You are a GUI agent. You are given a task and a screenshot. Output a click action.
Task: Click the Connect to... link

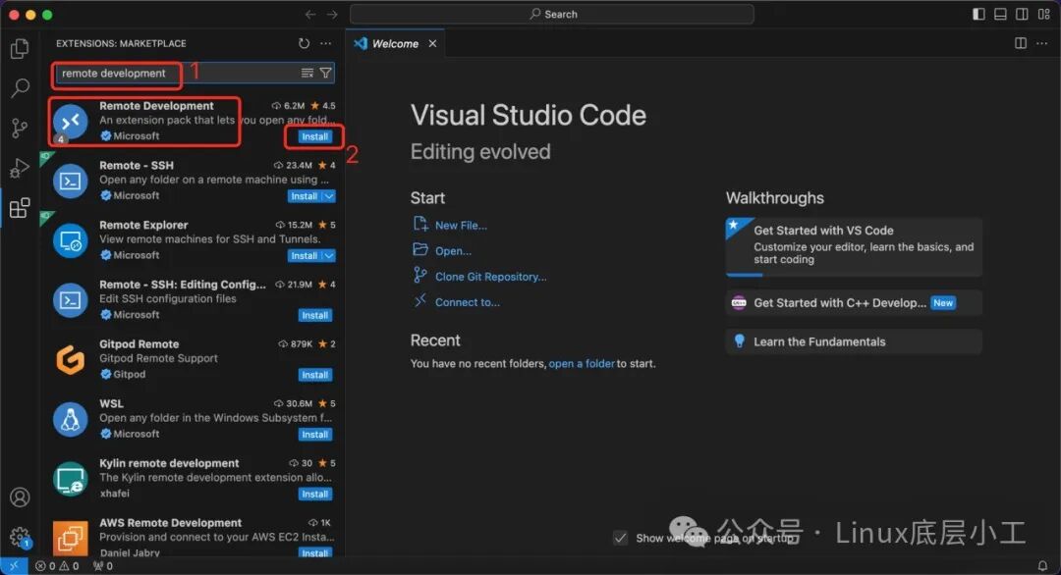click(x=467, y=302)
